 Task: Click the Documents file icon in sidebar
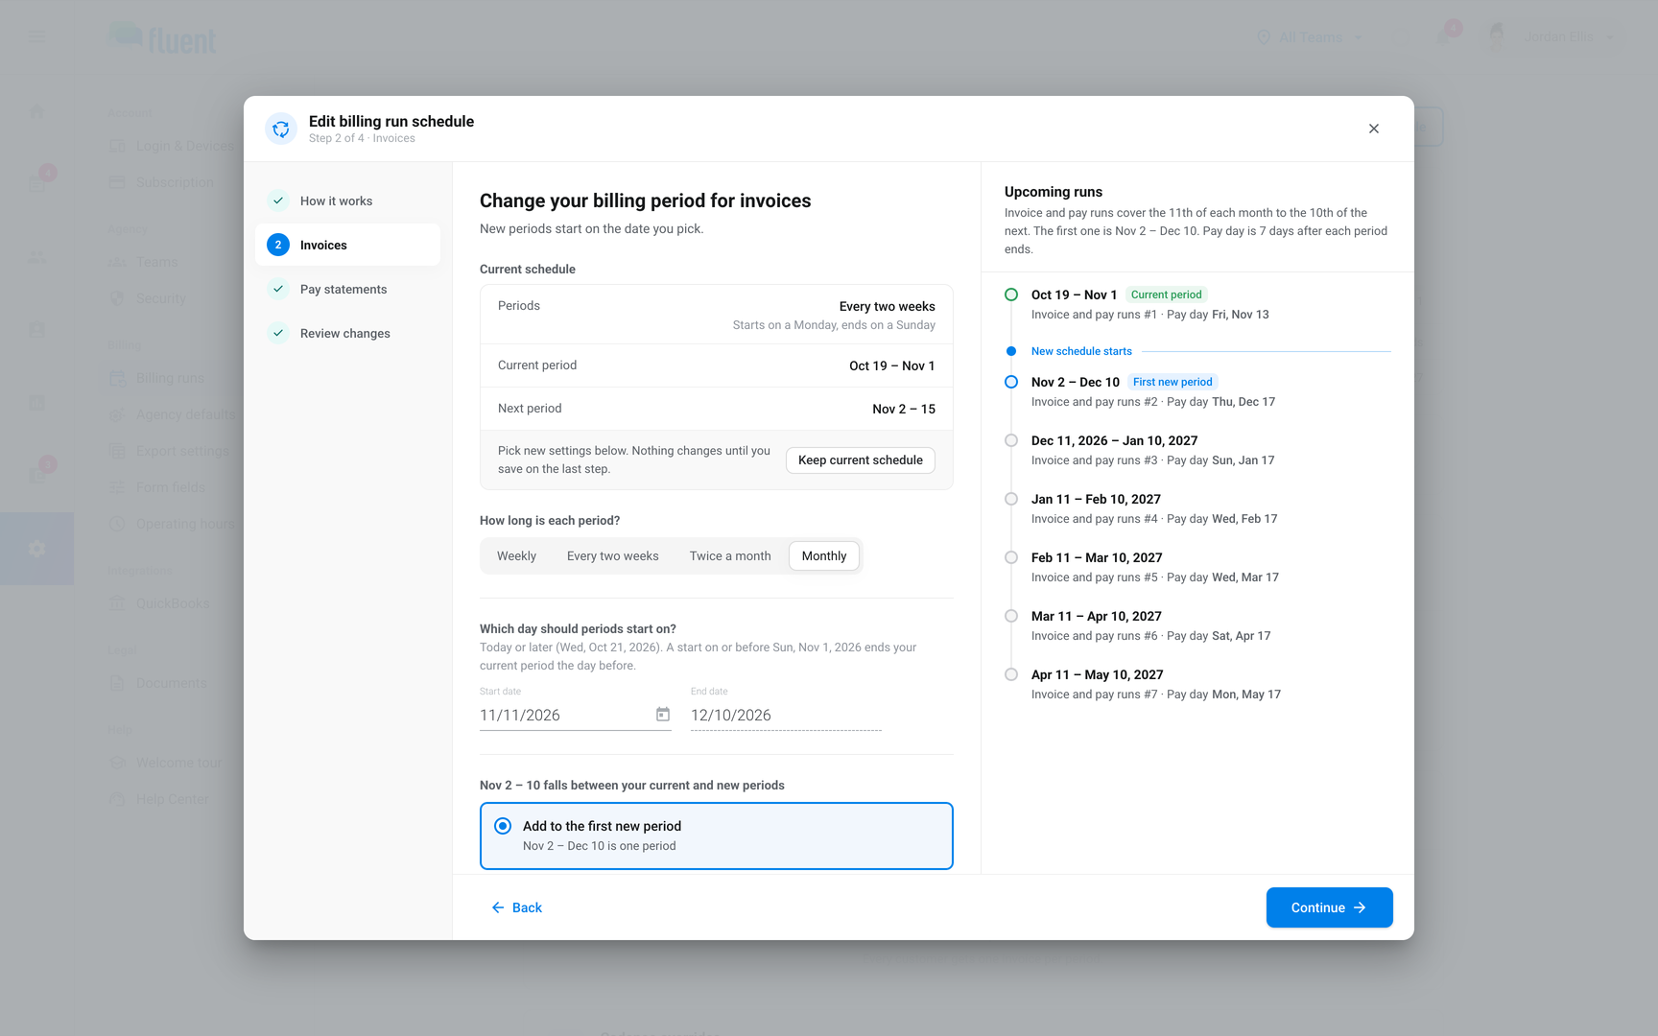pyautogui.click(x=118, y=683)
